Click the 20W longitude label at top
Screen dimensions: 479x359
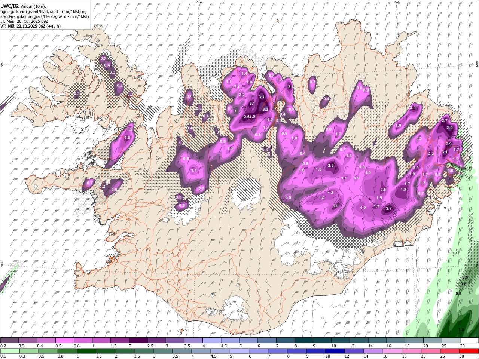[199, 2]
